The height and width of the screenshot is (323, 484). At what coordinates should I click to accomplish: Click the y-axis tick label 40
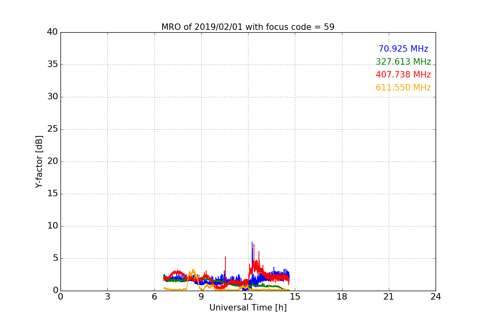coord(52,32)
